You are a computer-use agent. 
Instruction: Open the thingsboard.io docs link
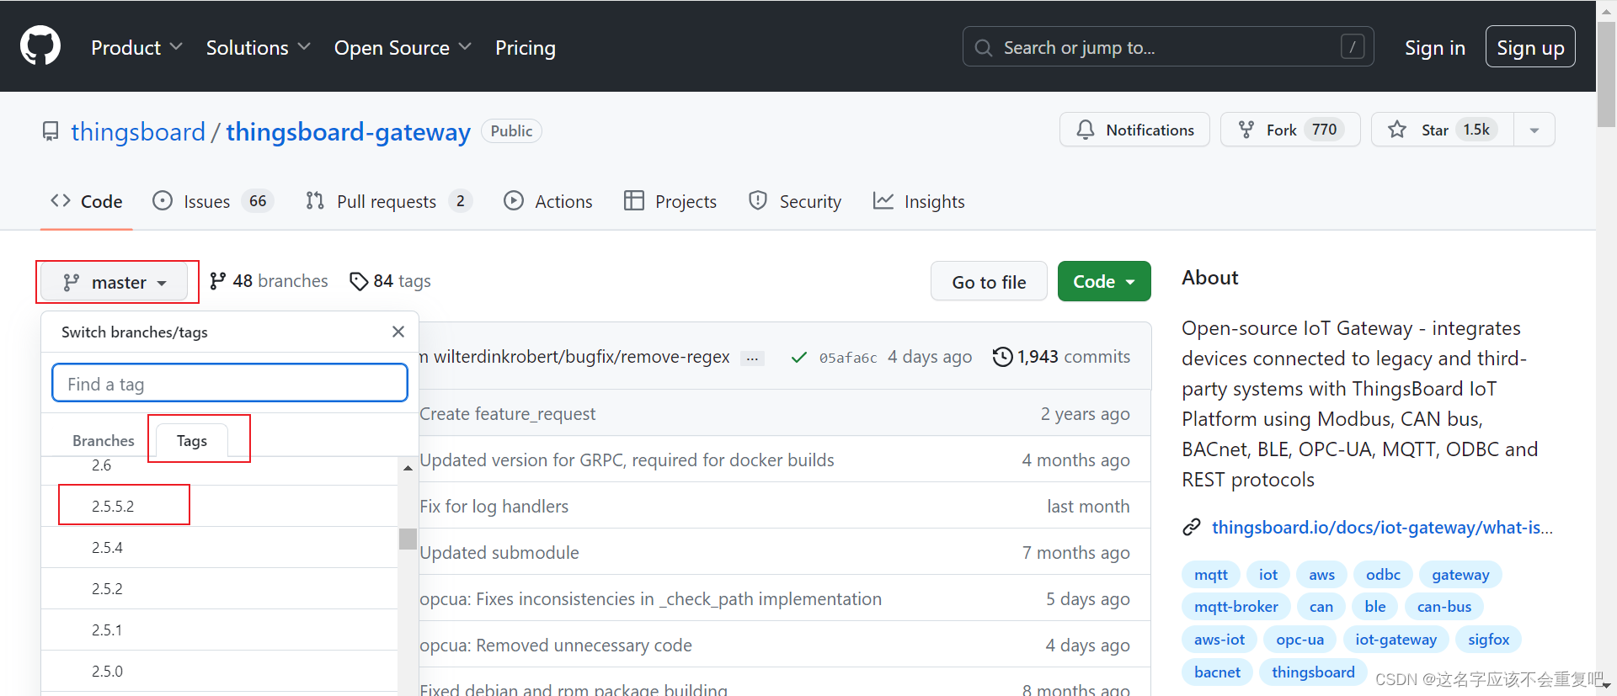coord(1381,528)
